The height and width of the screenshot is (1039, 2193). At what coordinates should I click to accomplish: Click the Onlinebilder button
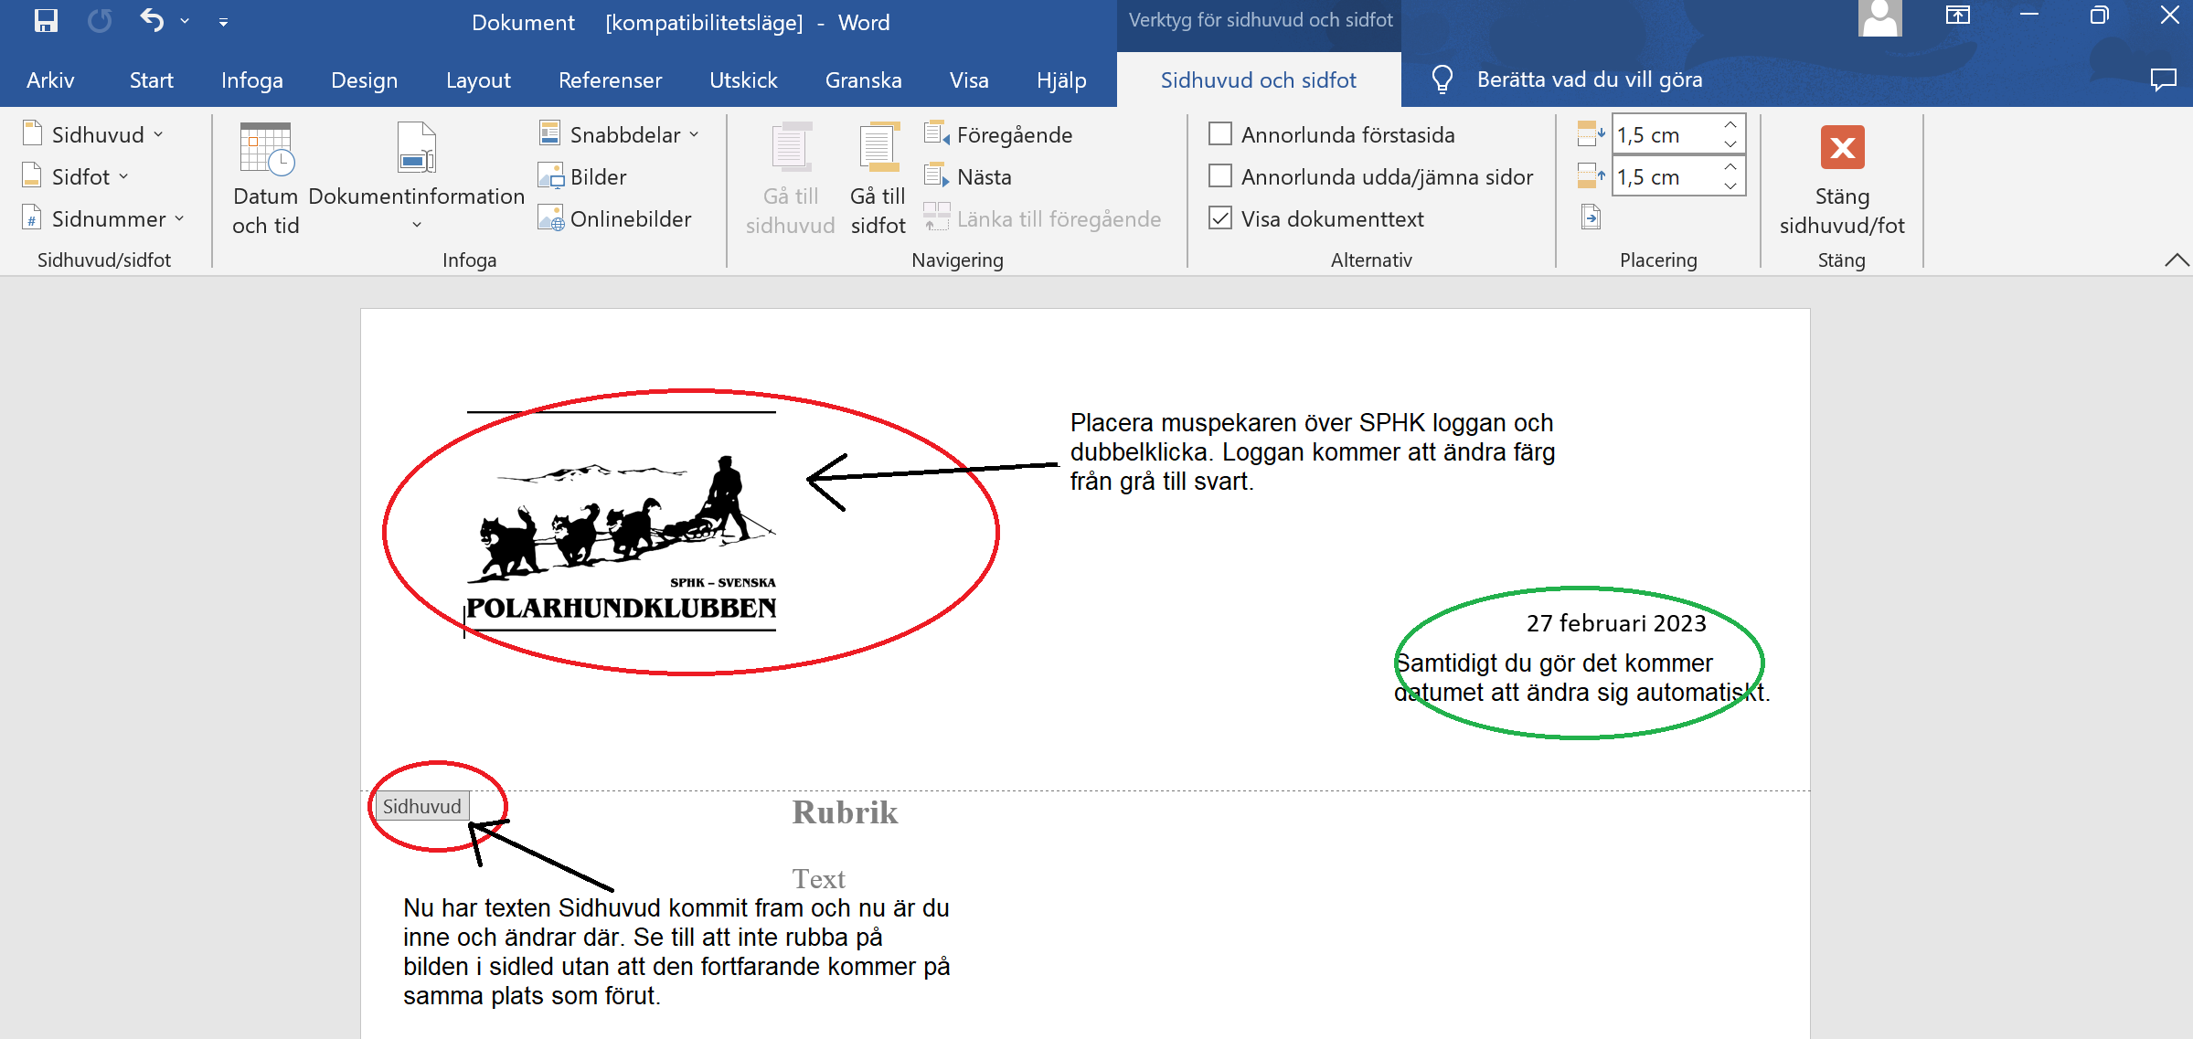click(x=614, y=218)
